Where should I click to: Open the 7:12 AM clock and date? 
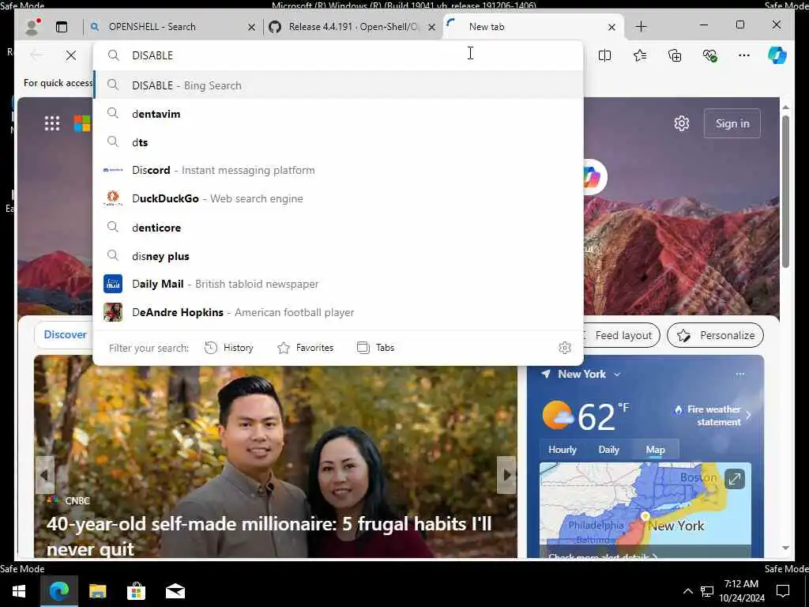click(741, 591)
